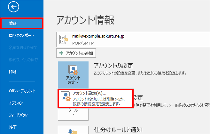Open the mail@example.sakura.ne.jp account dropdown
This screenshot has width=210, height=134.
(x=128, y=39)
